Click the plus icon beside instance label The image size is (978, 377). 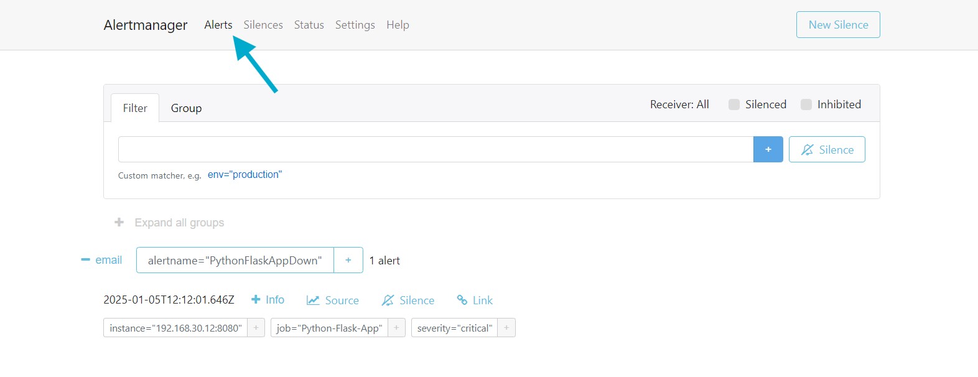coord(256,328)
